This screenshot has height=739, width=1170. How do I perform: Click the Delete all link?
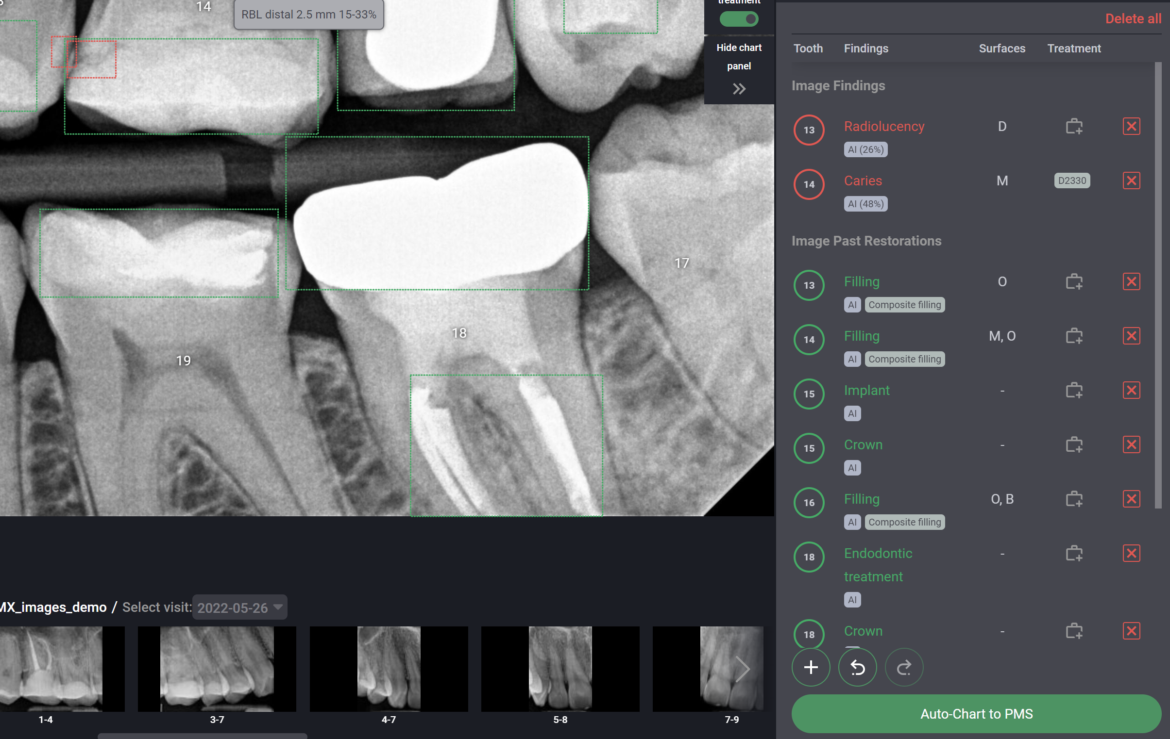1133,18
